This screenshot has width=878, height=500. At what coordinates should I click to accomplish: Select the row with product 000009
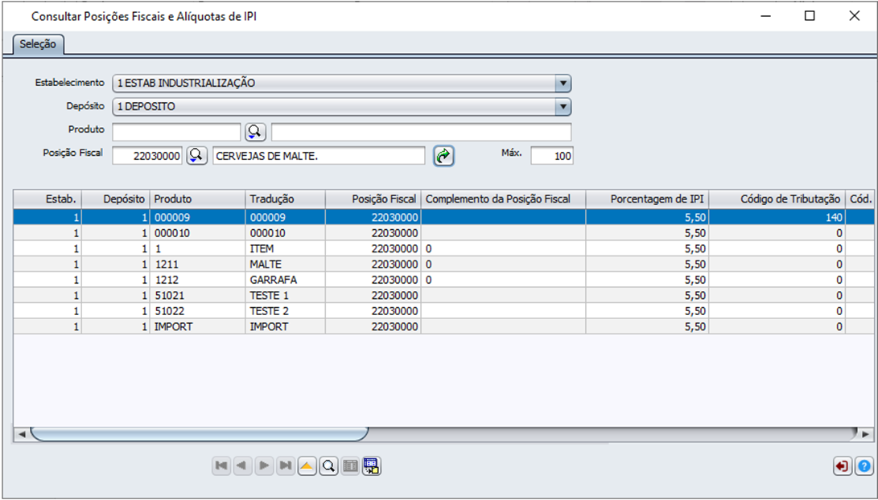443,217
